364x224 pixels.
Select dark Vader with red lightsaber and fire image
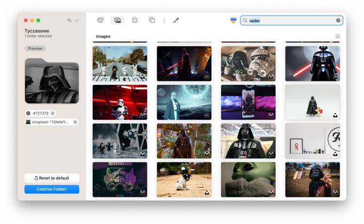pyautogui.click(x=184, y=64)
